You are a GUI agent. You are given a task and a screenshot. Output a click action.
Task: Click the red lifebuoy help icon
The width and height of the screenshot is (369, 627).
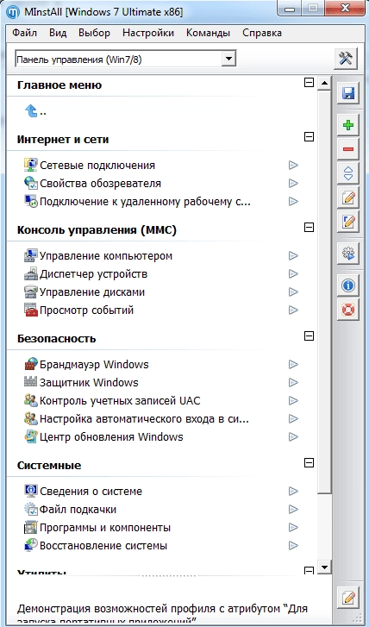pyautogui.click(x=347, y=310)
